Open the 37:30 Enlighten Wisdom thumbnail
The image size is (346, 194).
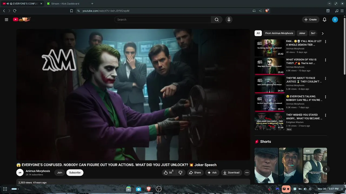269,121
